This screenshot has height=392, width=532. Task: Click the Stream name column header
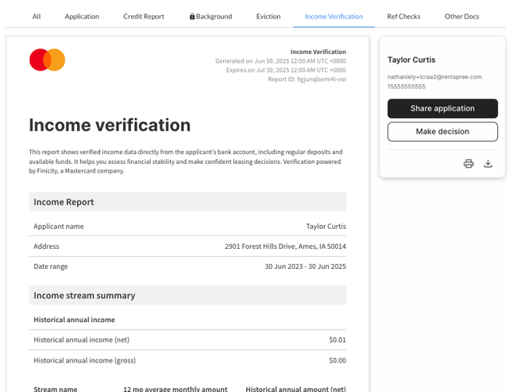click(56, 389)
